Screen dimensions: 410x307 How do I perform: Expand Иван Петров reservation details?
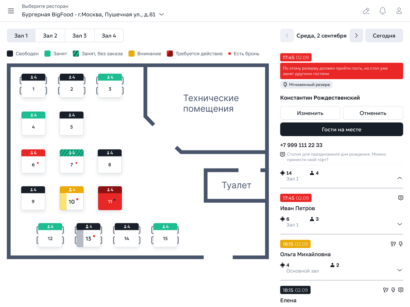click(x=400, y=224)
